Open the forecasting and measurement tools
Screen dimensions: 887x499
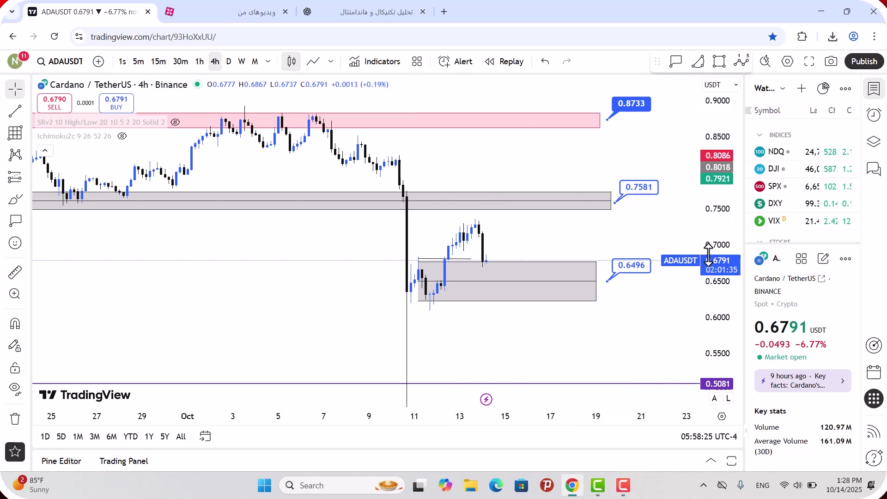tap(15, 176)
